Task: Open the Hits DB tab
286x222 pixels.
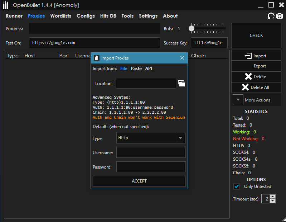Action: click(108, 16)
